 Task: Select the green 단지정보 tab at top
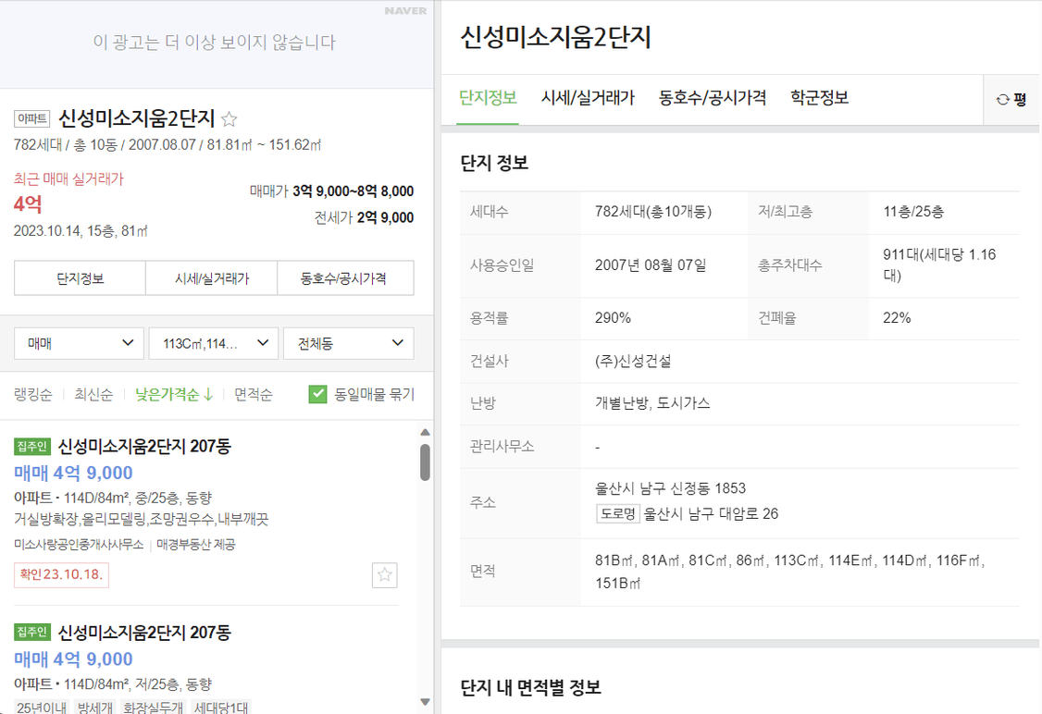point(488,98)
